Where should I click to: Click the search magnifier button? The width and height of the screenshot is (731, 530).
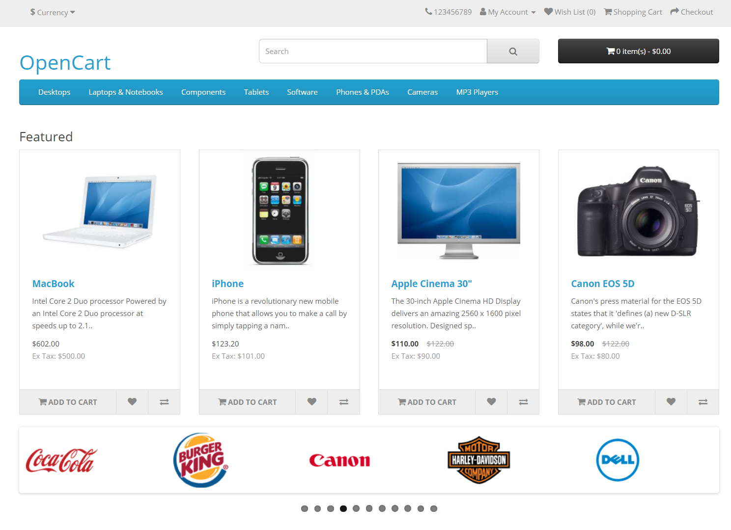point(513,51)
